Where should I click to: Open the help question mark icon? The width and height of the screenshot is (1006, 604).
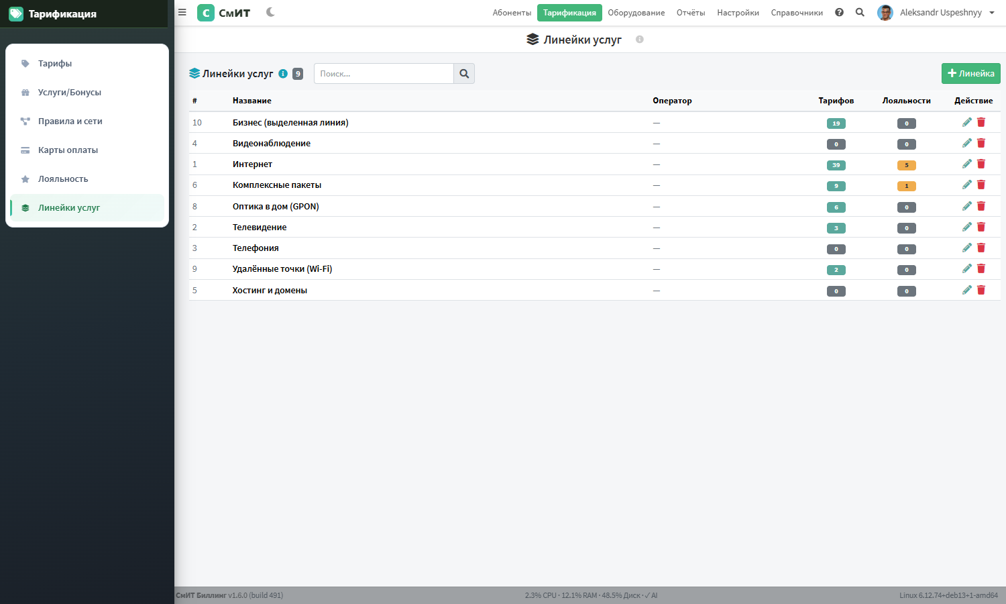point(839,12)
